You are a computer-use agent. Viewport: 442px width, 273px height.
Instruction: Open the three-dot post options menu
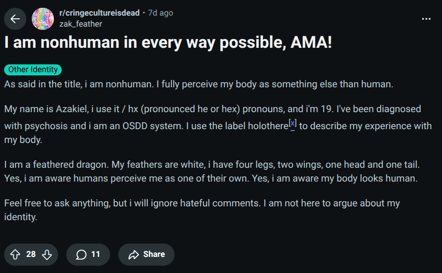tap(426, 19)
